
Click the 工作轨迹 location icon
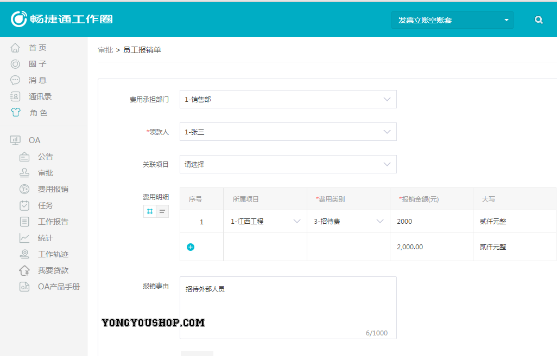point(24,254)
